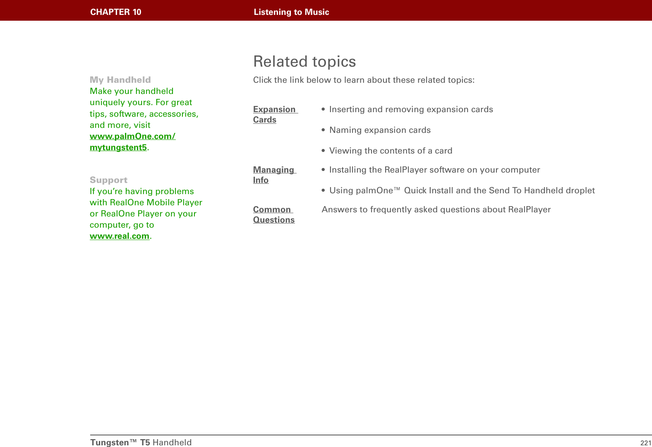Click 'Make your handheld uniquely yours' text
This screenshot has height=447, width=652.
144,108
